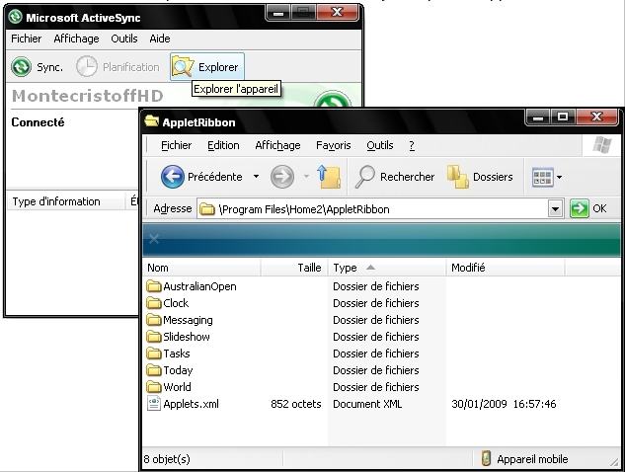Expand the address bar path dropdown

pos(555,209)
